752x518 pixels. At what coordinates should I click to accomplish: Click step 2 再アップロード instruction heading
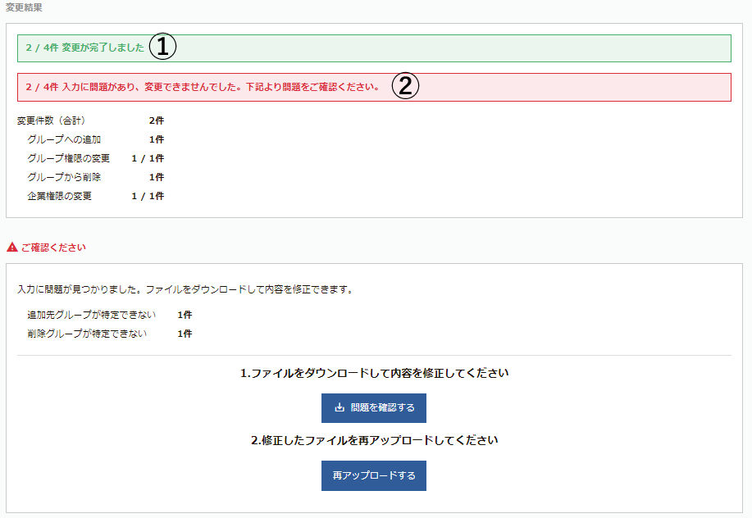click(x=374, y=440)
